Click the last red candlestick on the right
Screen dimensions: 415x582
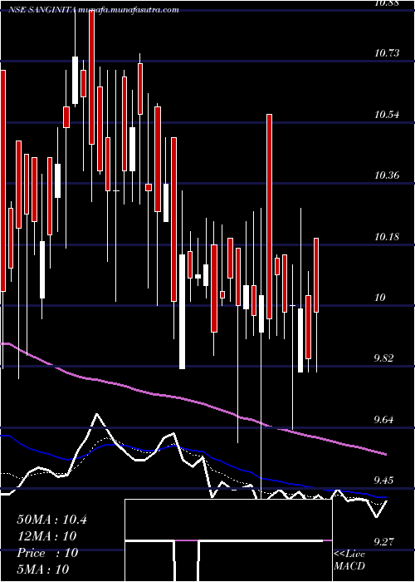tap(316, 275)
